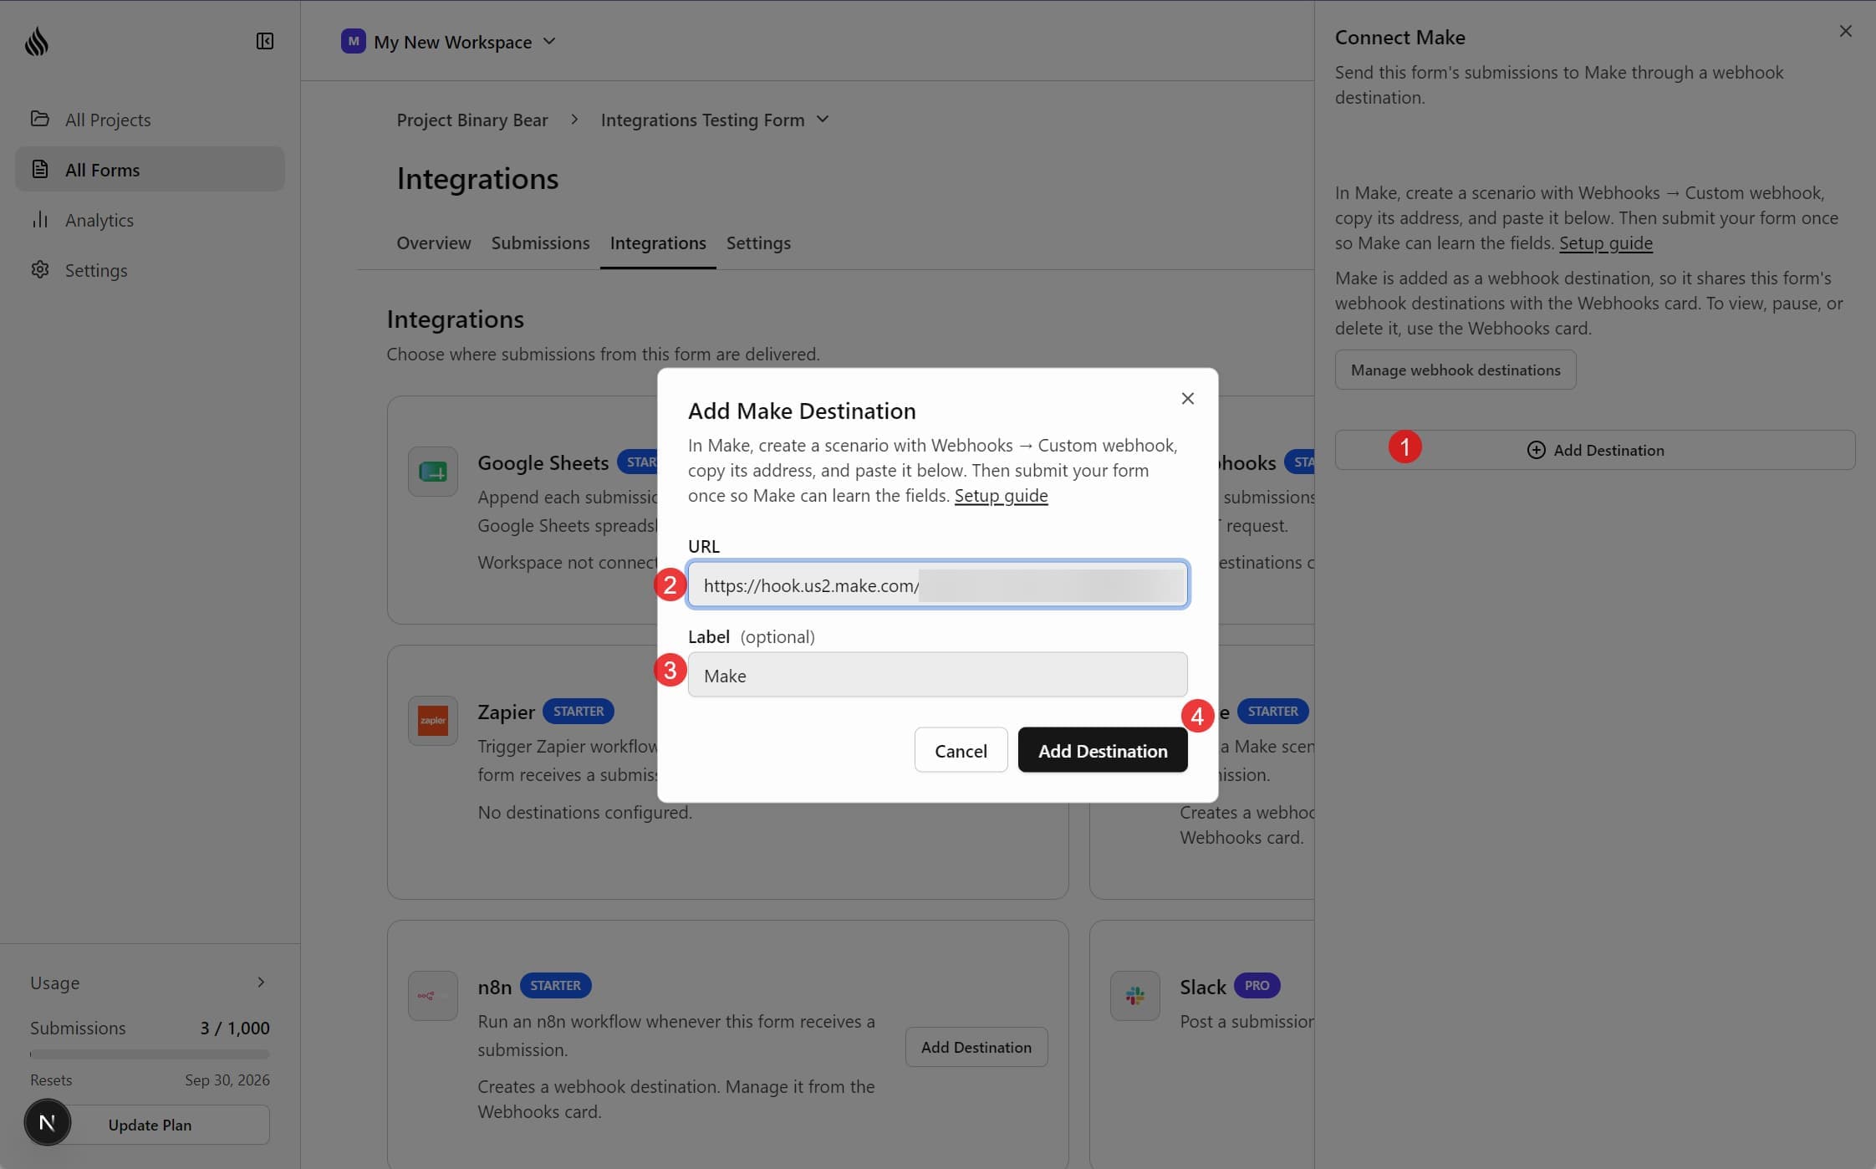Click the submissions usage progress bar

150,1054
